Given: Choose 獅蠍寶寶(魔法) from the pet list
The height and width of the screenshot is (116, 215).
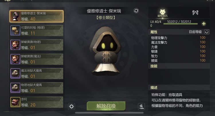Looking at the screenshot, I should tap(36, 59).
